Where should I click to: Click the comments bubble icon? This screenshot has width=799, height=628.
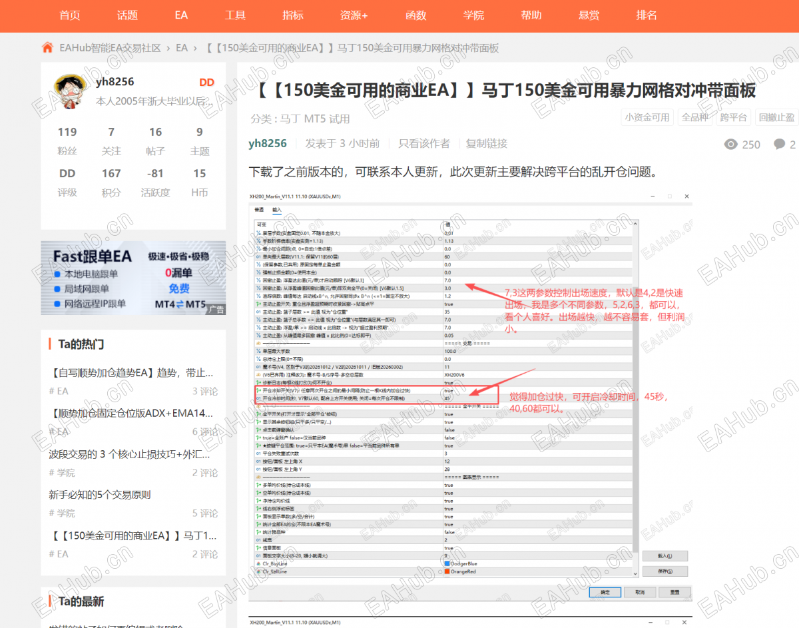779,145
